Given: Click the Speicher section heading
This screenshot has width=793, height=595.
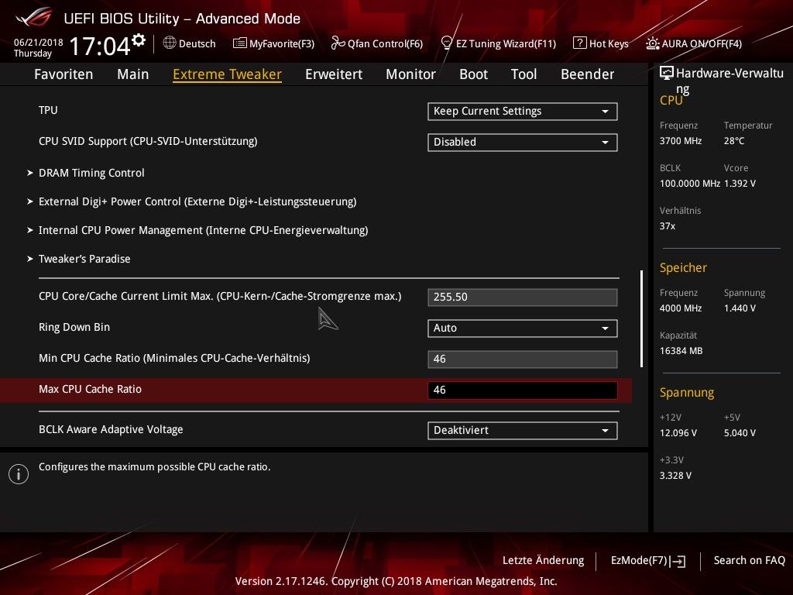Looking at the screenshot, I should pos(683,267).
